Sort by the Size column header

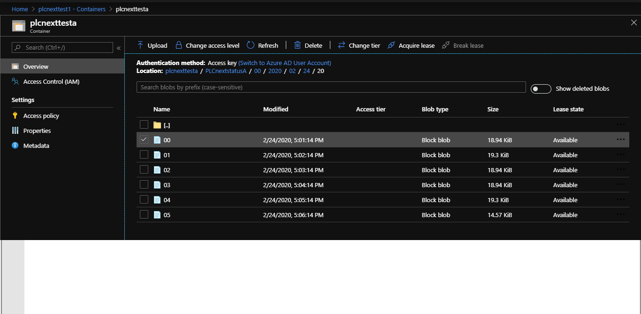(493, 109)
